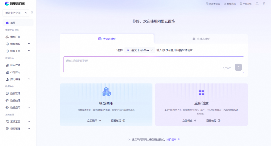Expand the 模型工具 menu chevron
Image resolution: width=271 pixels, height=146 pixels.
point(29,51)
